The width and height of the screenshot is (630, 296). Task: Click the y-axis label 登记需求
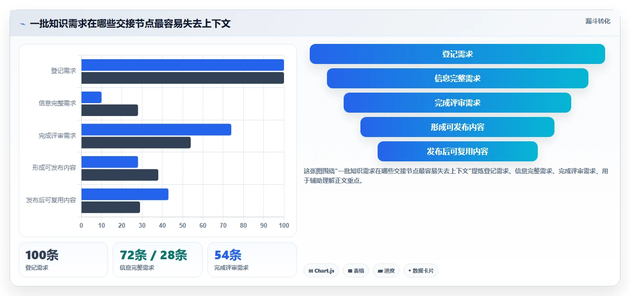pos(64,71)
